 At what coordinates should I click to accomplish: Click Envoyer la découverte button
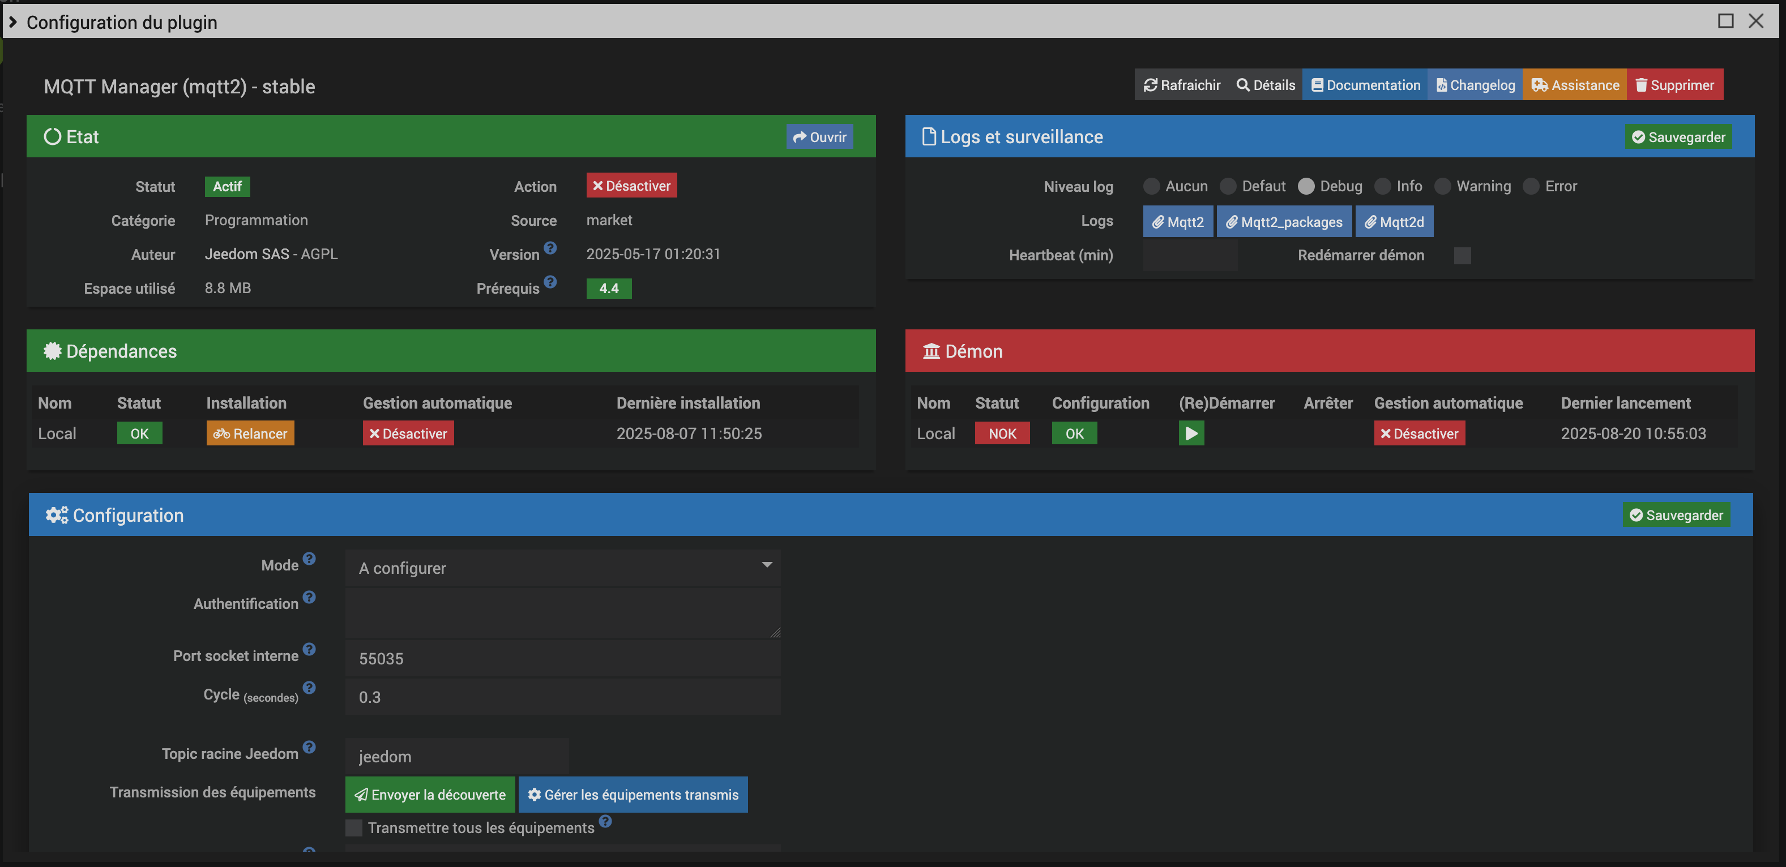pos(430,795)
